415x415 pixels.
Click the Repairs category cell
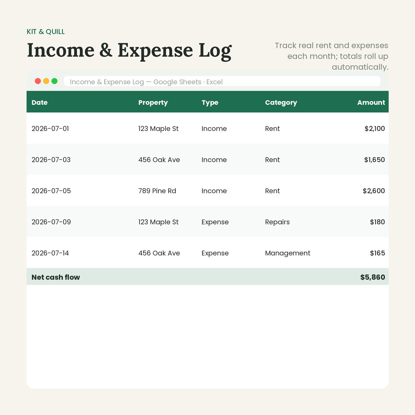(x=277, y=222)
